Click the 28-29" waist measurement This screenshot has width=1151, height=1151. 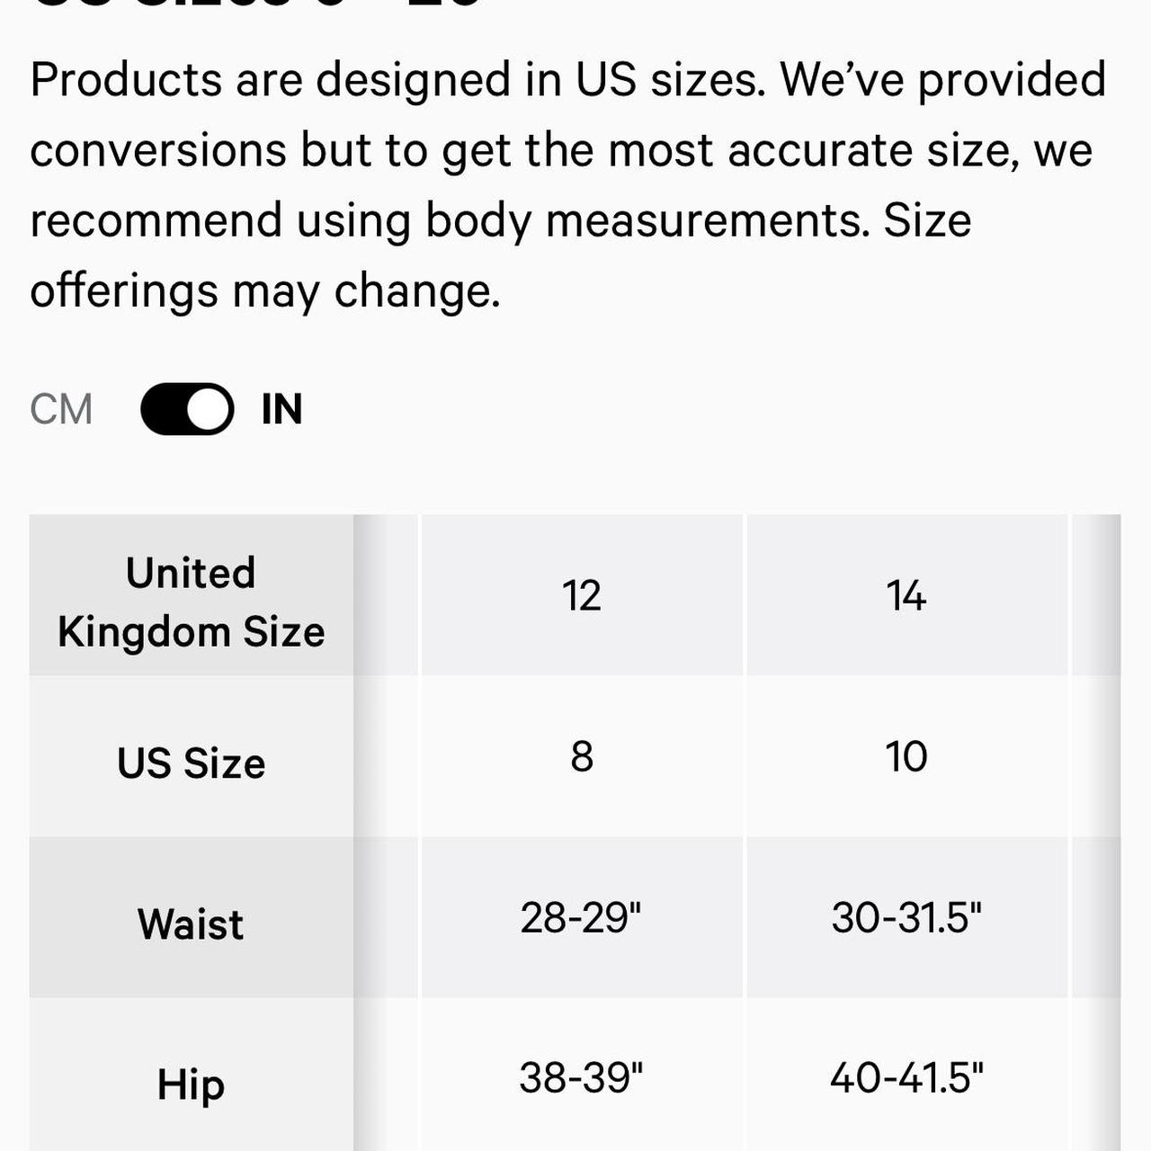582,917
